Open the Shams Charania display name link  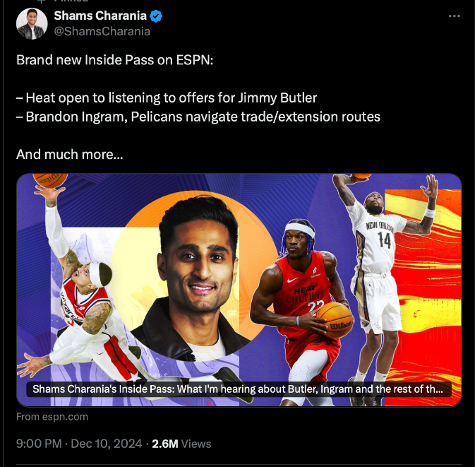tap(100, 16)
